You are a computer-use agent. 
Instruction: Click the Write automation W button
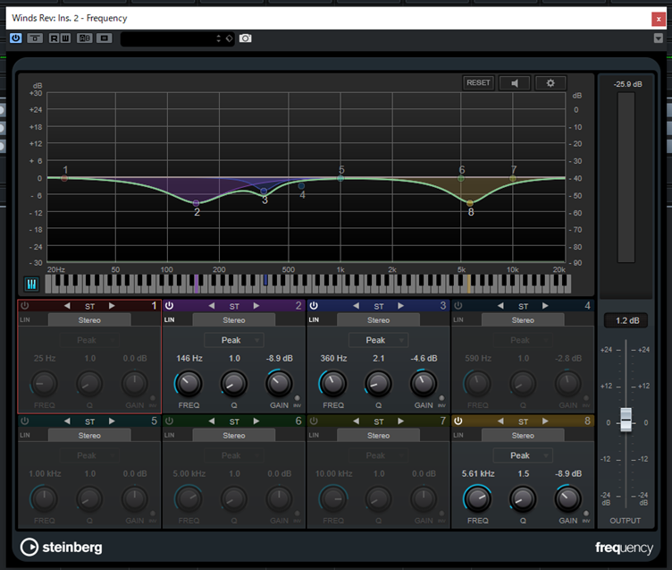(65, 38)
